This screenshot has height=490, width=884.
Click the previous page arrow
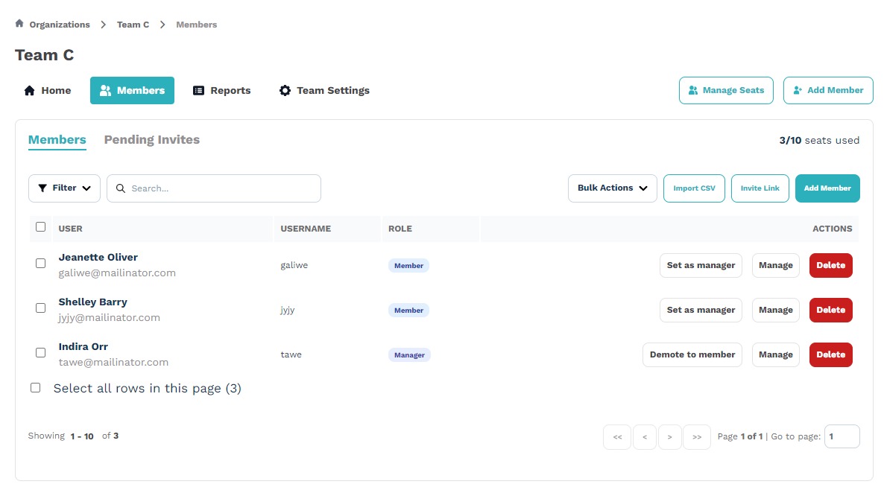[644, 437]
